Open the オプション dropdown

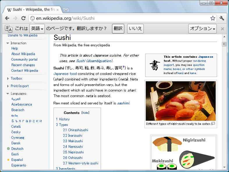pos(203,29)
